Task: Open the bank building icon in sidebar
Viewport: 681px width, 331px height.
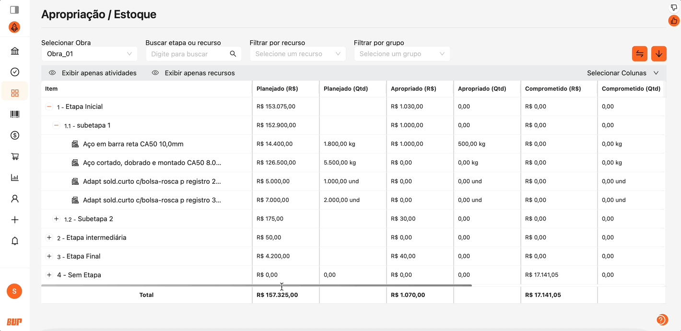Action: (x=15, y=51)
